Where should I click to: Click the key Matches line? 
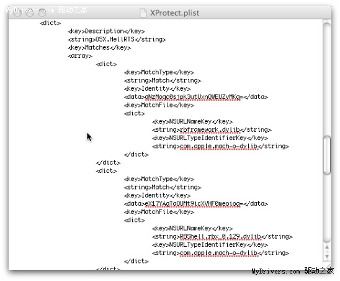point(99,48)
